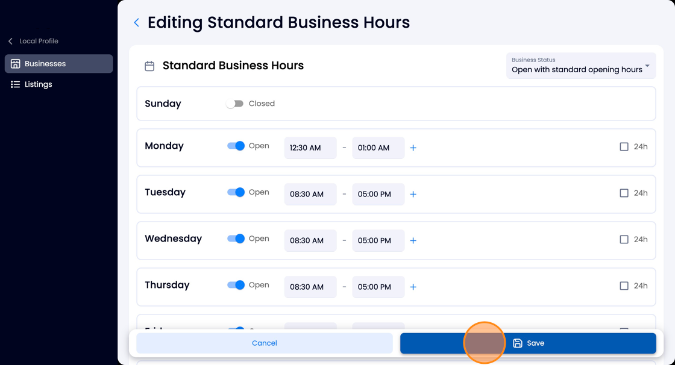The height and width of the screenshot is (365, 675).
Task: Open Thursday's 05:00 PM end time picker
Action: 378,287
